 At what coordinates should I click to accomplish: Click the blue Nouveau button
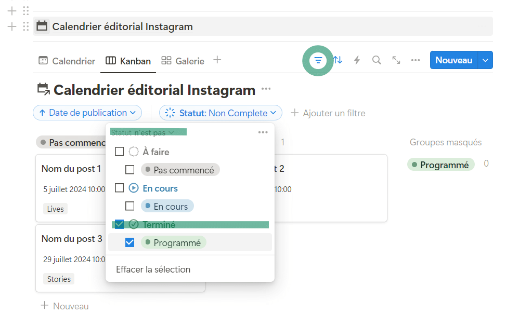point(453,60)
